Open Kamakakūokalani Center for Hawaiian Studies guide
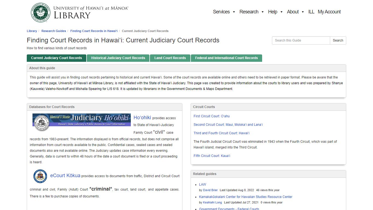The width and height of the screenshot is (373, 210). tap(246, 197)
